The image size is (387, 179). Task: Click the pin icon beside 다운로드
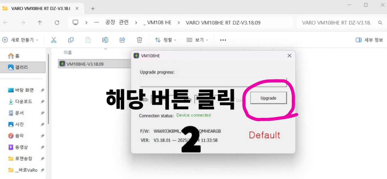[42, 101]
